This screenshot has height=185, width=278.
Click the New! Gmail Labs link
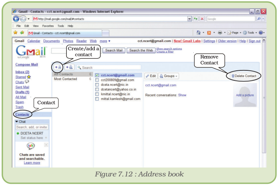(x=187, y=41)
